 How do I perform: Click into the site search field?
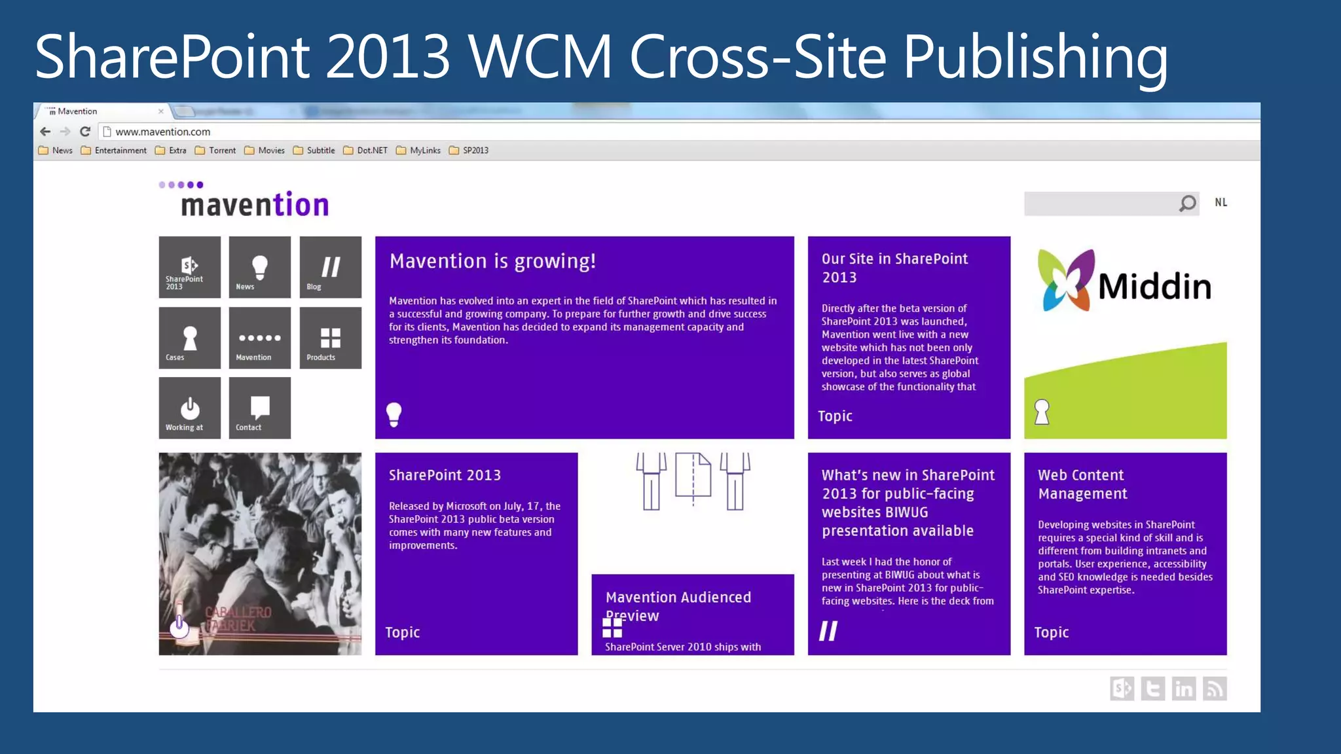1100,204
